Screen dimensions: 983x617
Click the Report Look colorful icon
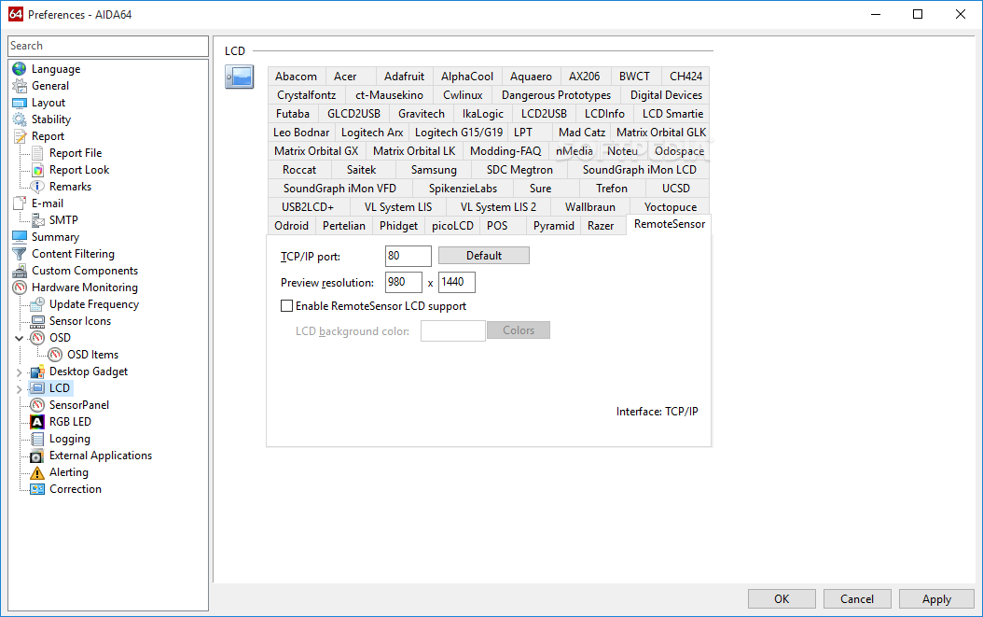[37, 170]
